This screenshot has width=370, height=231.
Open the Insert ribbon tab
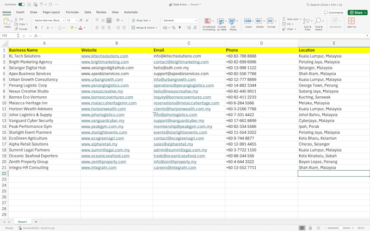click(20, 13)
